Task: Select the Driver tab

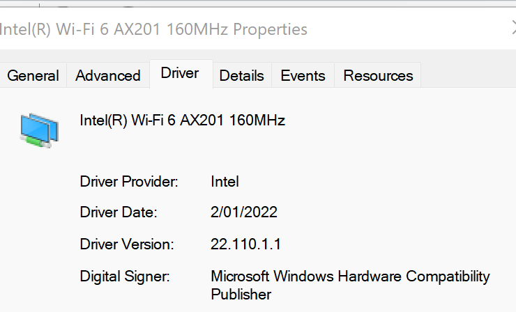Action: click(x=180, y=74)
